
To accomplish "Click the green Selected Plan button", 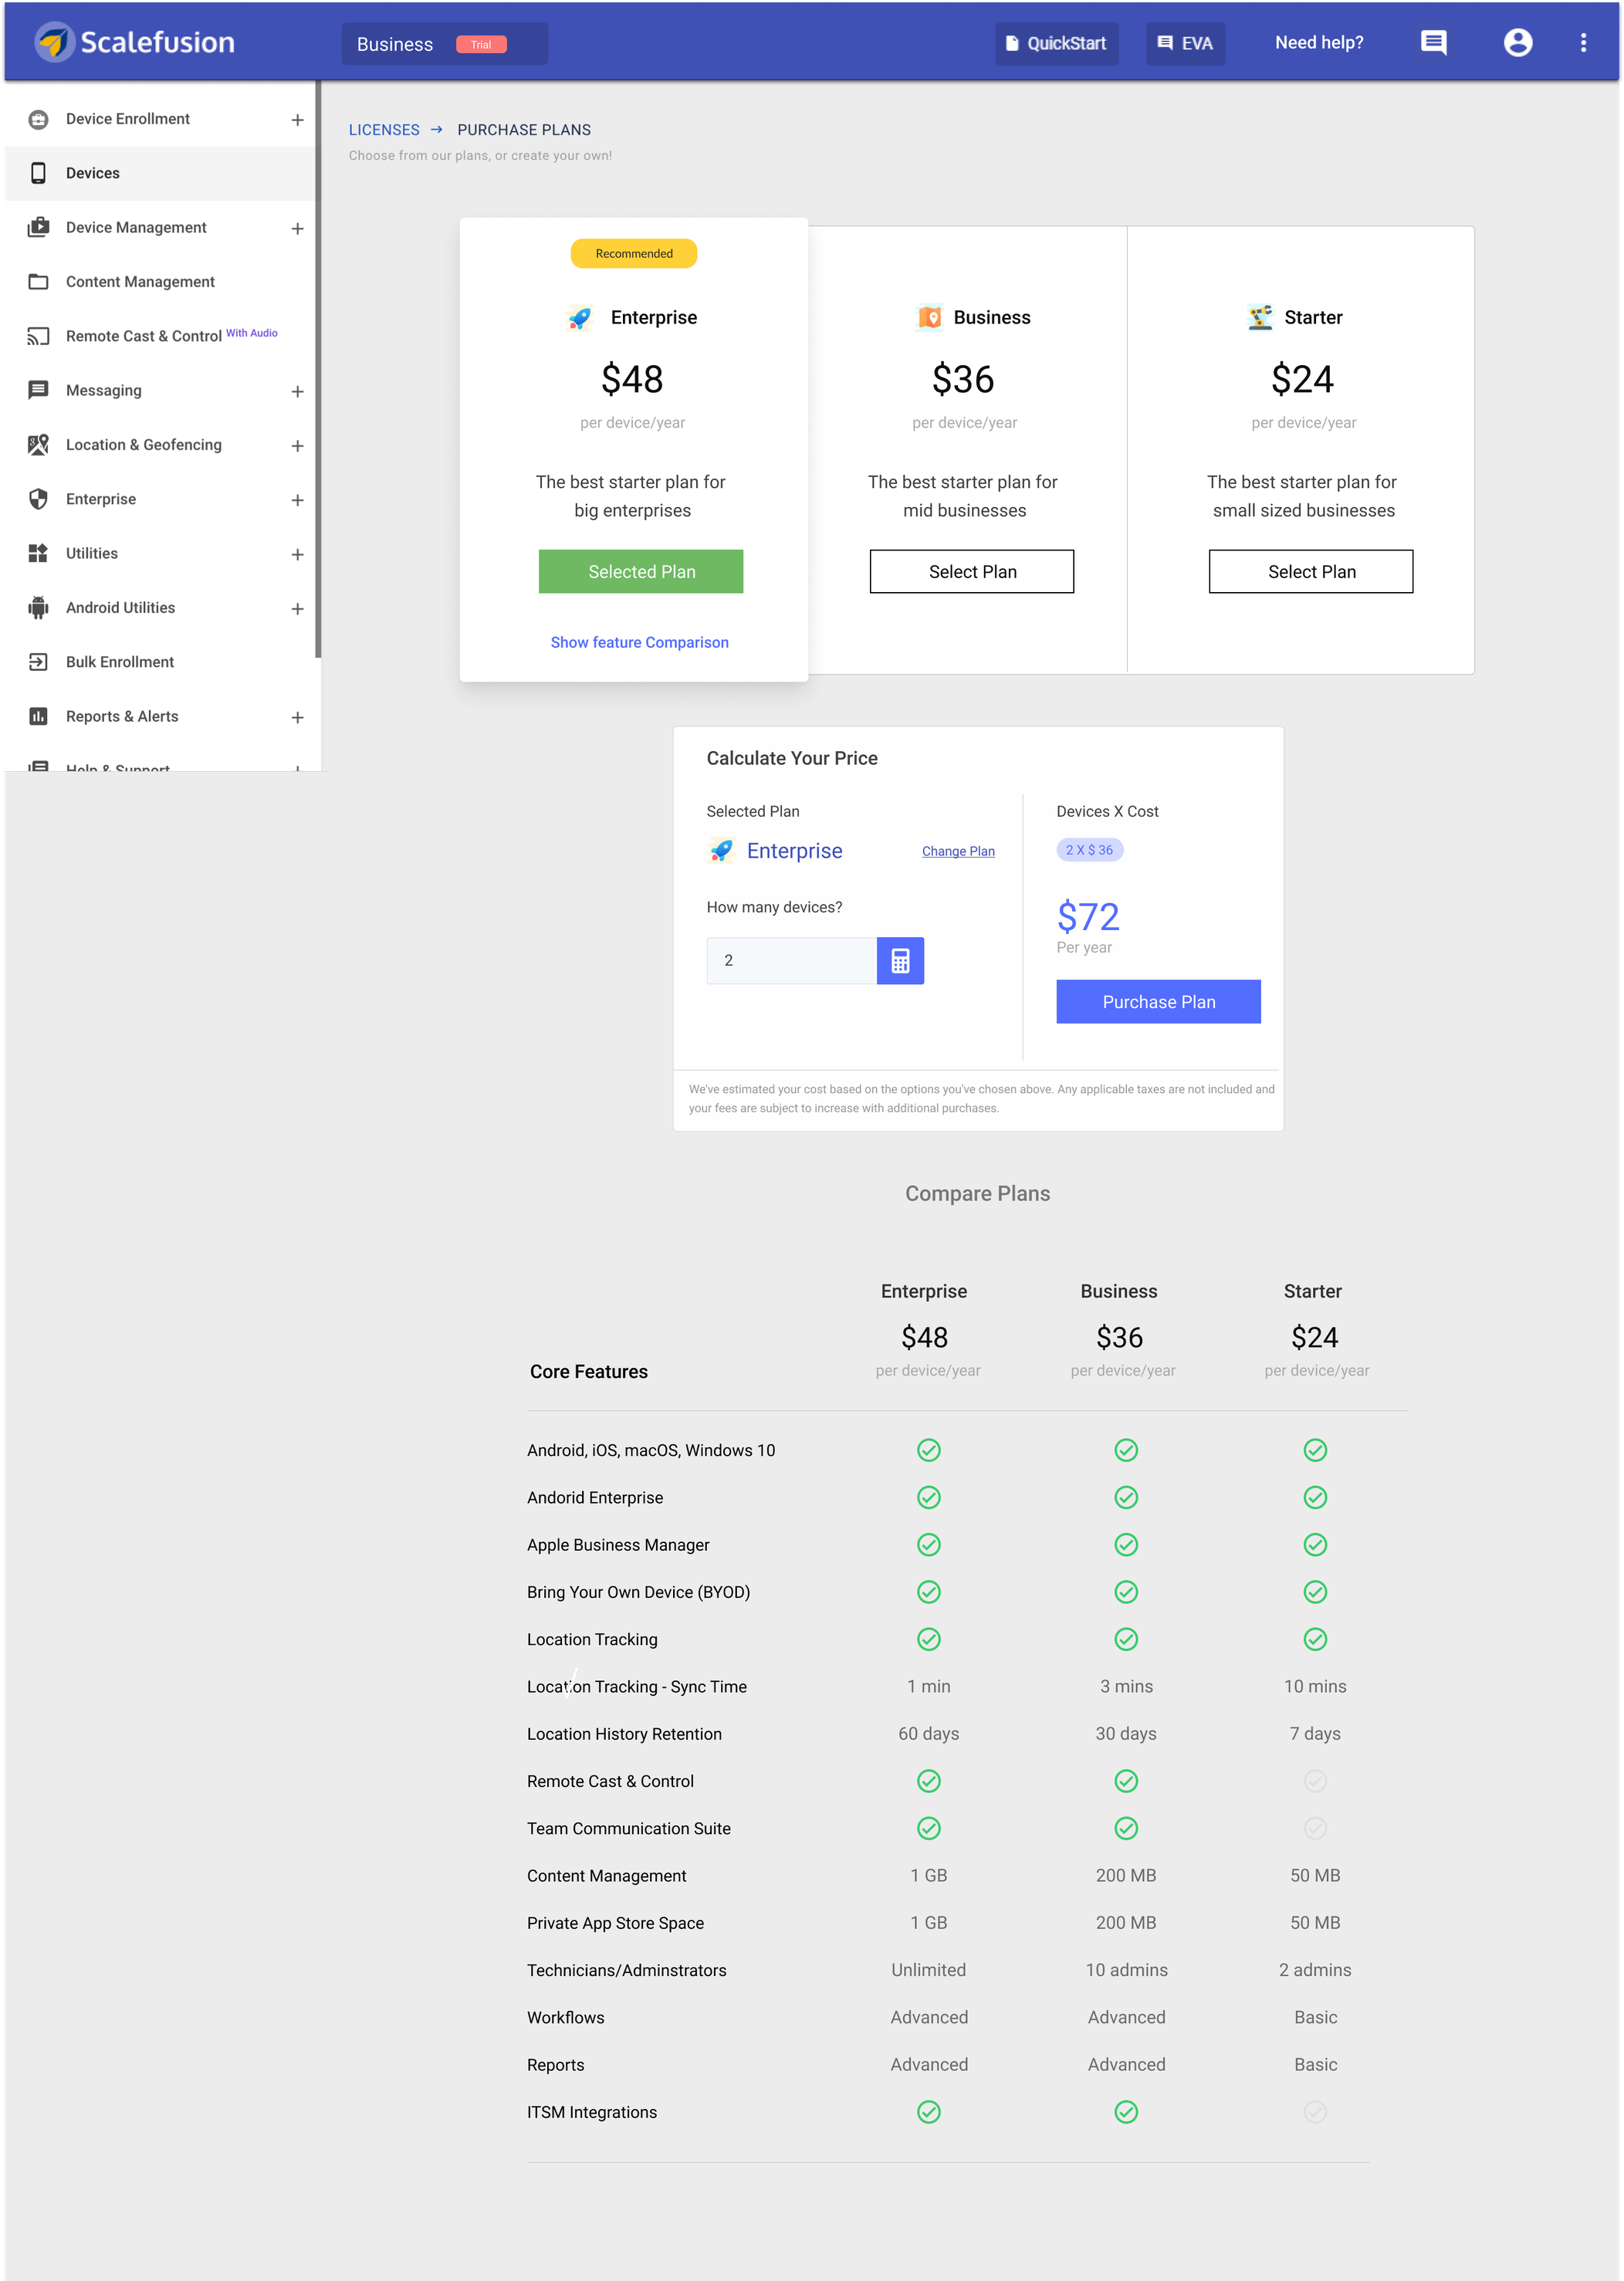I will (641, 571).
